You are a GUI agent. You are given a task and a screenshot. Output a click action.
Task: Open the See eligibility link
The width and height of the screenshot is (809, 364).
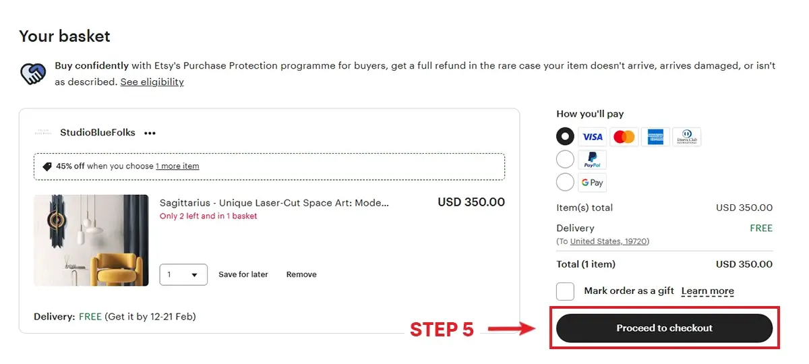(x=152, y=82)
